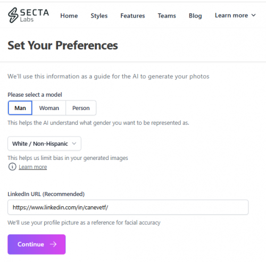Open the Features navigation item
266x262 pixels.
coord(132,16)
